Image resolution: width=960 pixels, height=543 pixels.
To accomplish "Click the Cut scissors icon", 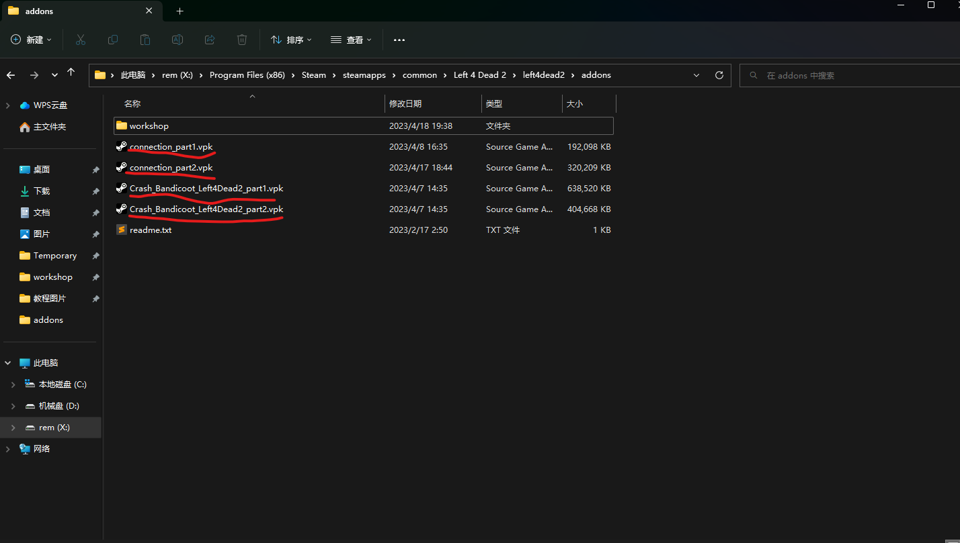I will [81, 40].
